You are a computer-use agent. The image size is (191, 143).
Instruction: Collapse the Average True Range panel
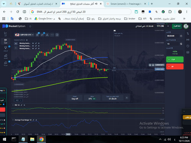[x=13, y=120]
